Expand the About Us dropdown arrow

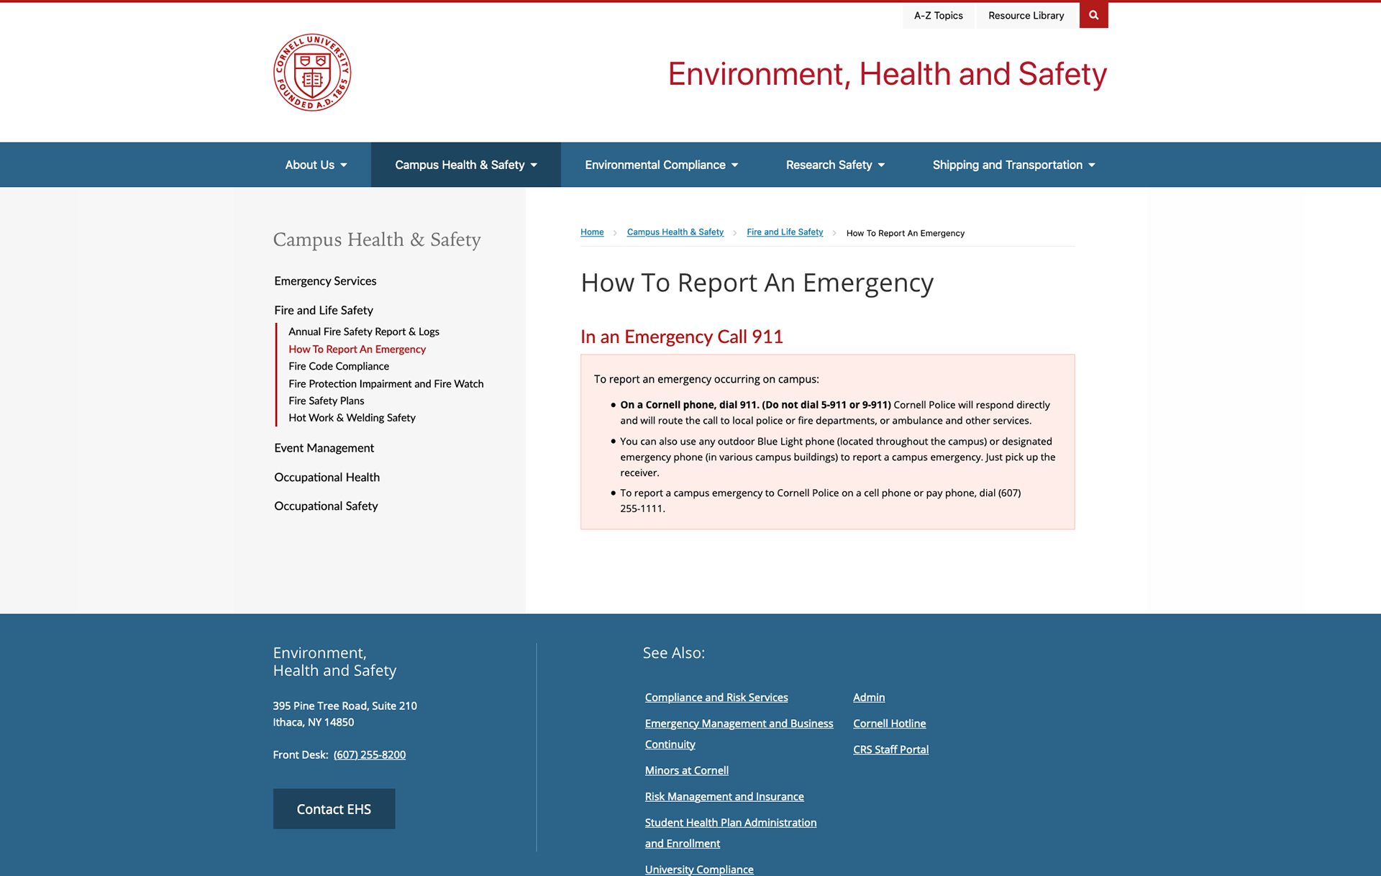pos(344,165)
